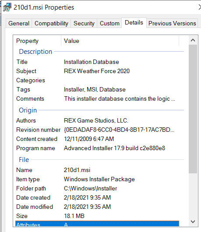Click the '210d1.msi Properties' window title
201x232 pixels.
(x=44, y=7)
